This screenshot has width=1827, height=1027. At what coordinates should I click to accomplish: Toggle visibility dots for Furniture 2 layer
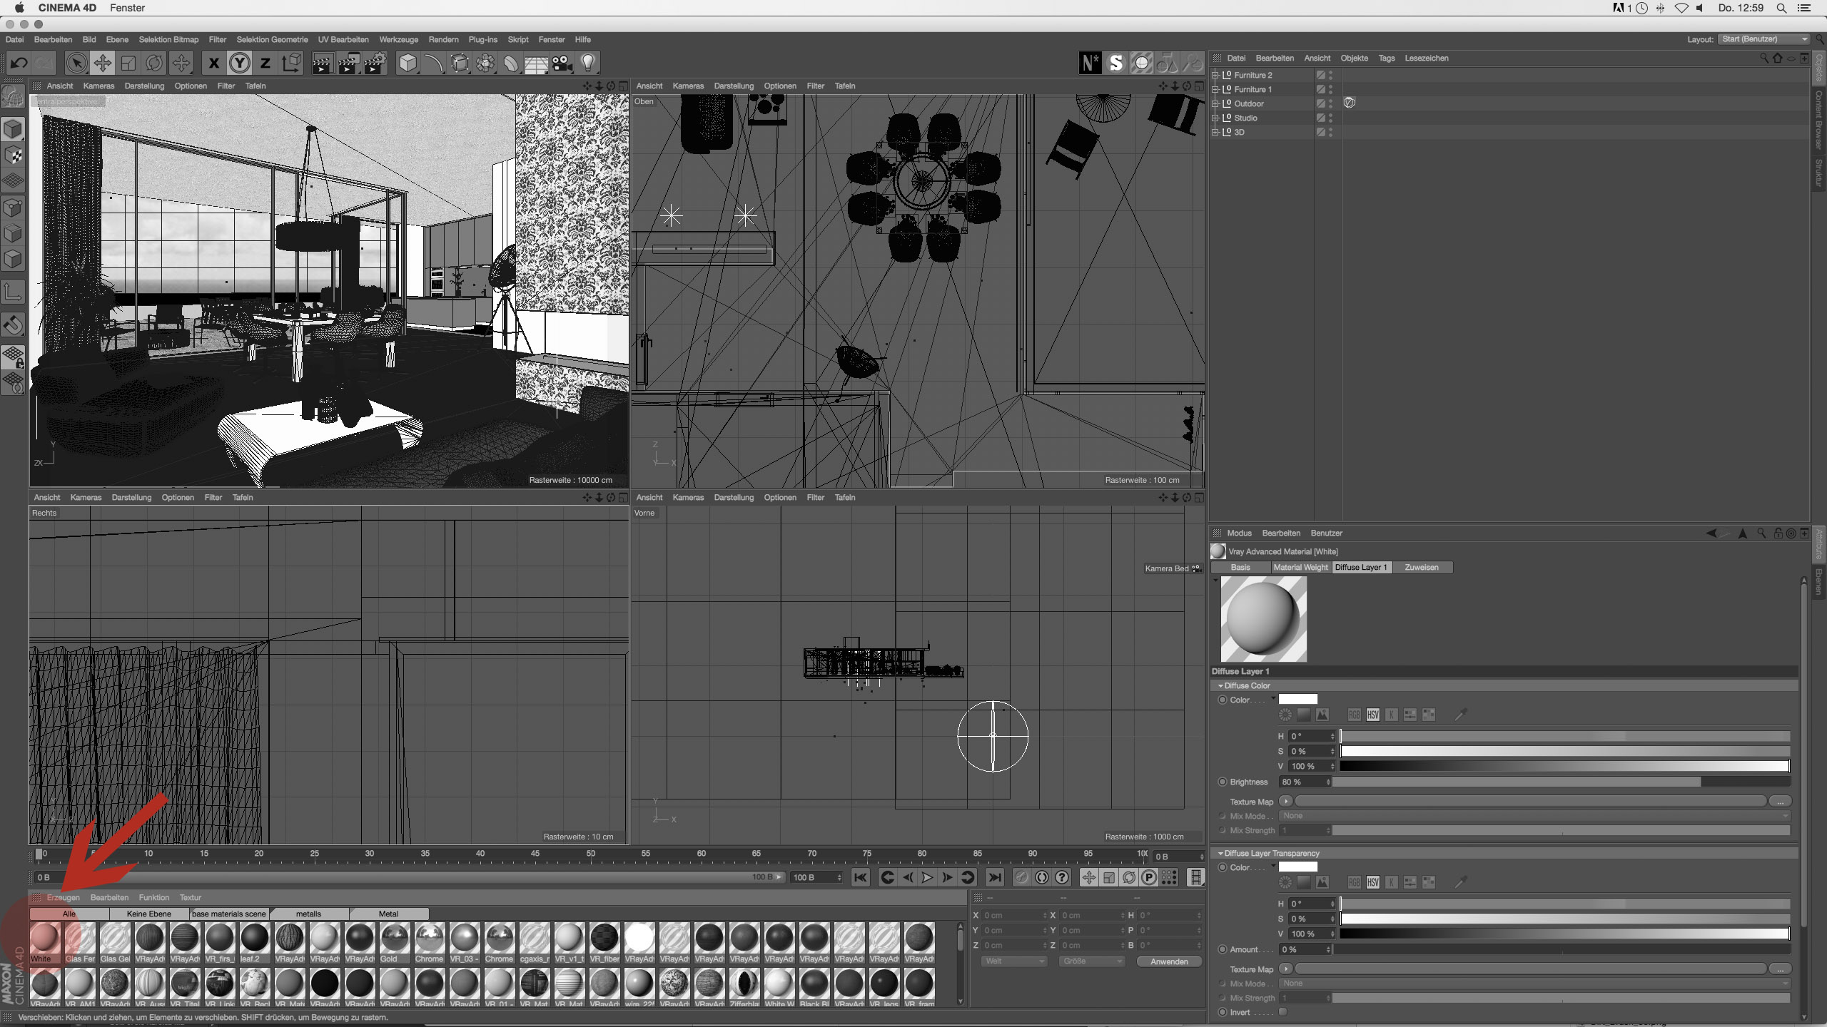tap(1329, 75)
